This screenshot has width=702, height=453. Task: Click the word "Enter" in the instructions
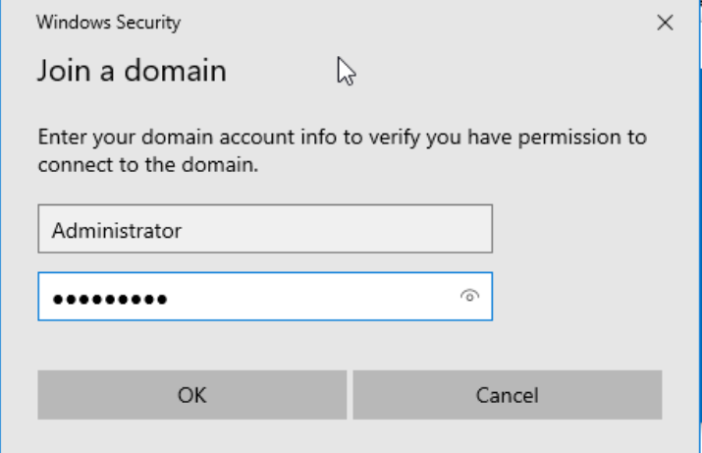tap(59, 137)
